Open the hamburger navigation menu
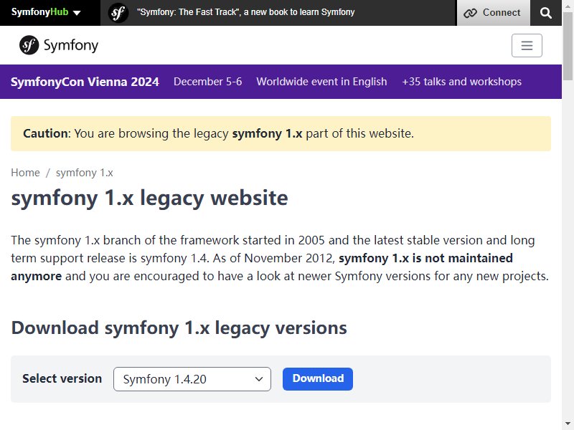The width and height of the screenshot is (574, 430). [527, 45]
